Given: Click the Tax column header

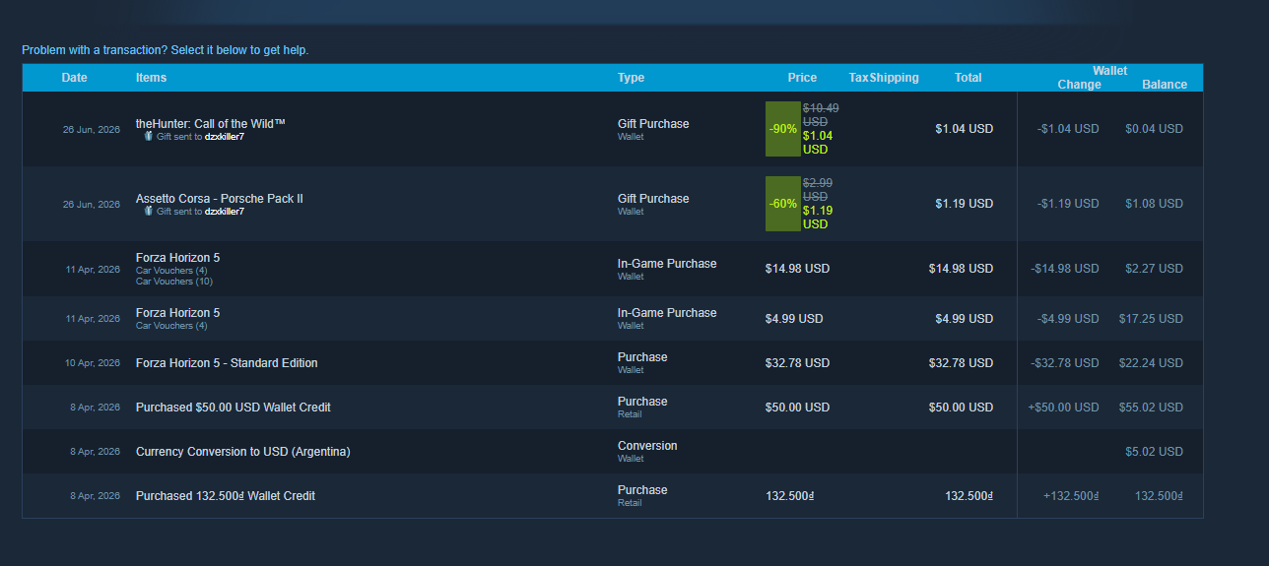Looking at the screenshot, I should (859, 78).
